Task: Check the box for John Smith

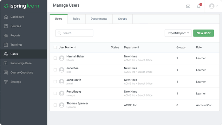Action: [x=55, y=82]
